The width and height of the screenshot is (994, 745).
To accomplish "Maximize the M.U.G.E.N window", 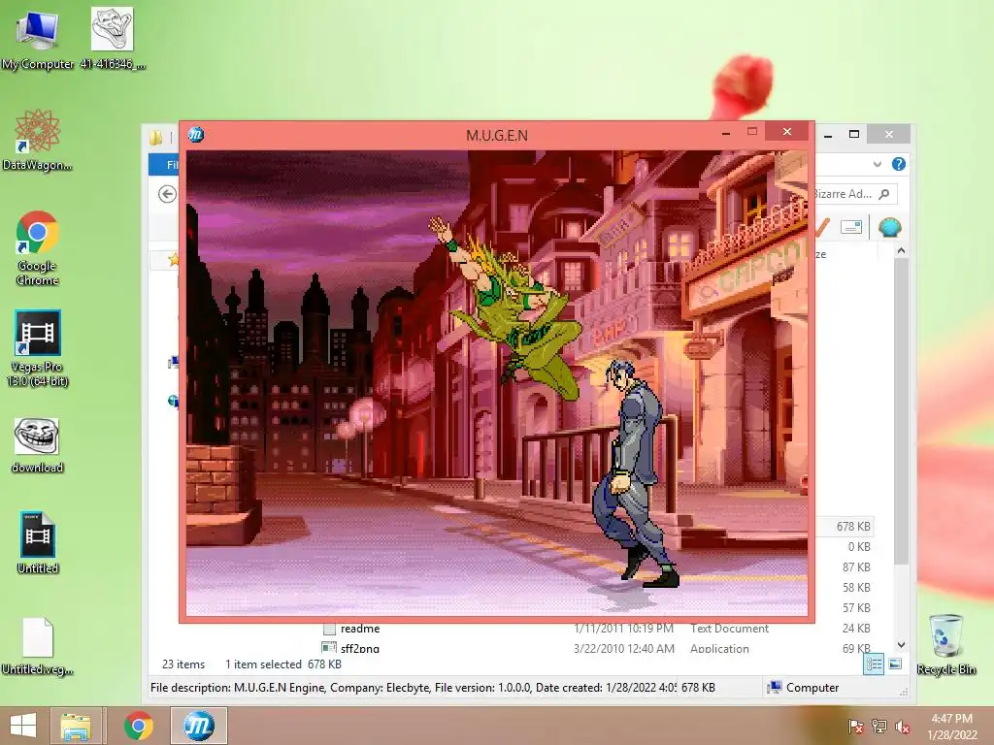I will coord(752,132).
